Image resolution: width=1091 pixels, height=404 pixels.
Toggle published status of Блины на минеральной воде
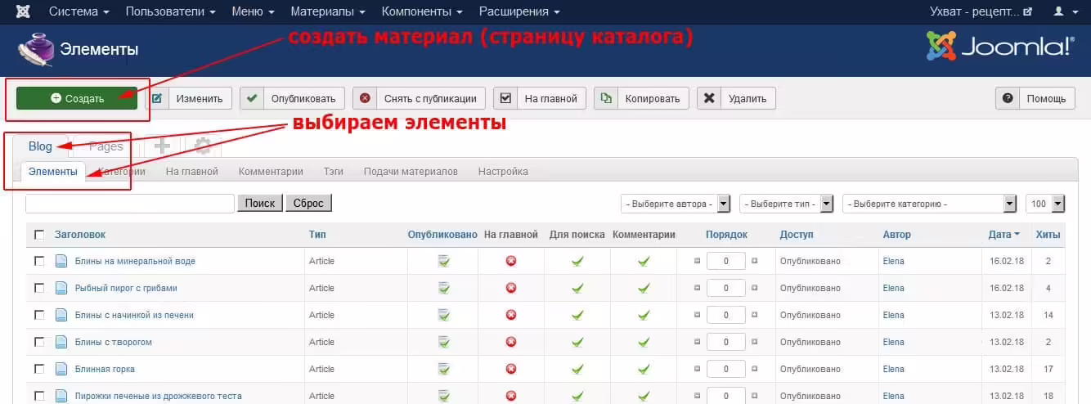coord(443,261)
